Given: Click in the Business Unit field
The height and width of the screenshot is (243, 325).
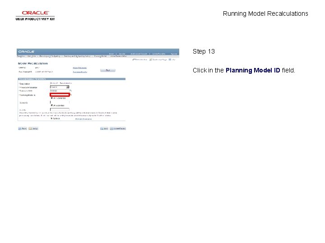Looking at the screenshot, I should (60, 90).
